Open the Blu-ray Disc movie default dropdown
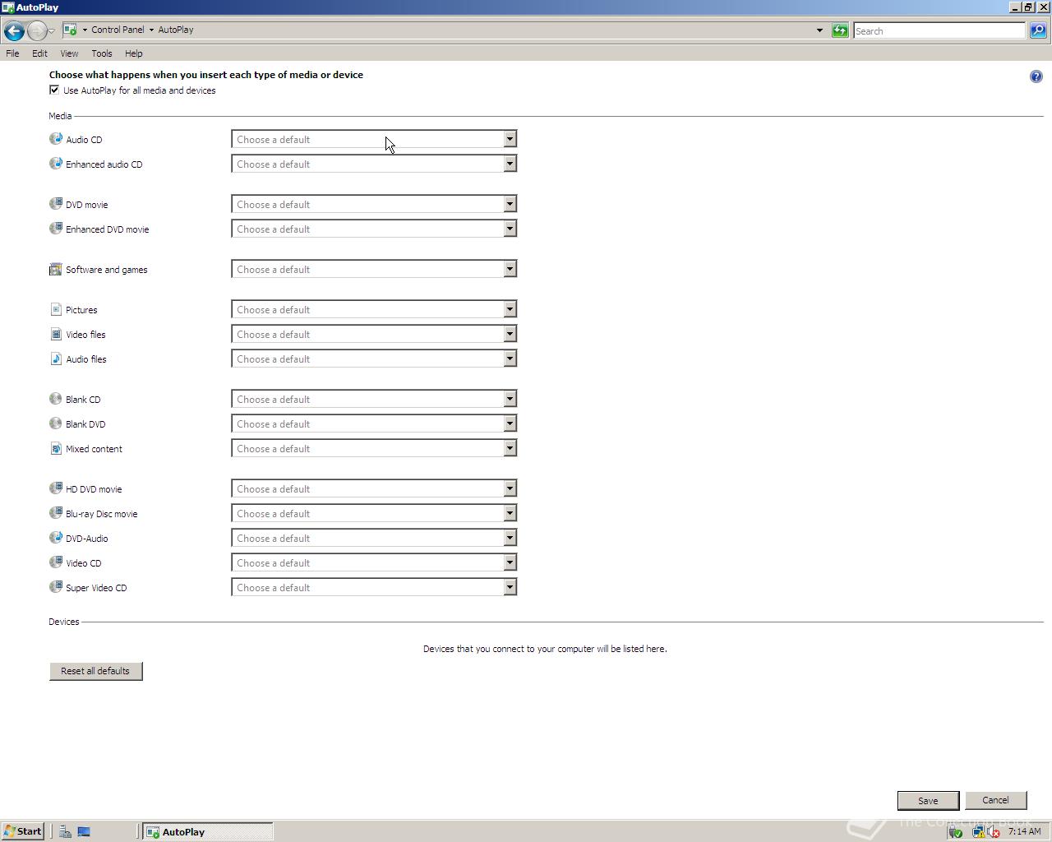Screen dimensions: 1052x842 [x=374, y=513]
